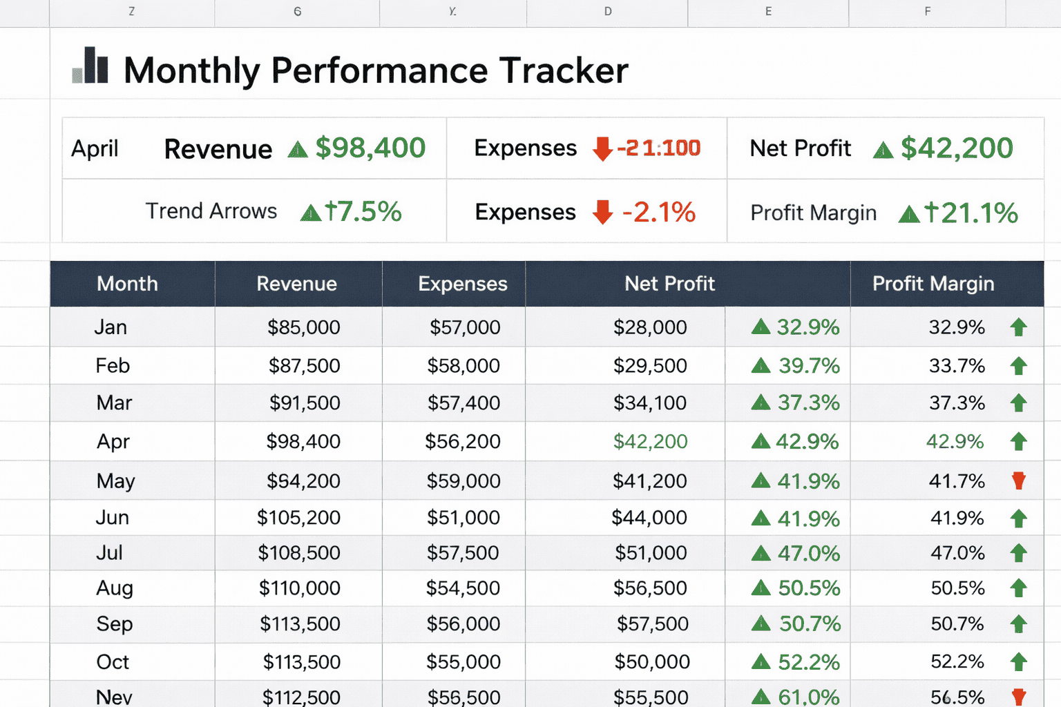Click red down arrow beside Expenses -2.1%
The height and width of the screenshot is (707, 1061).
click(602, 213)
